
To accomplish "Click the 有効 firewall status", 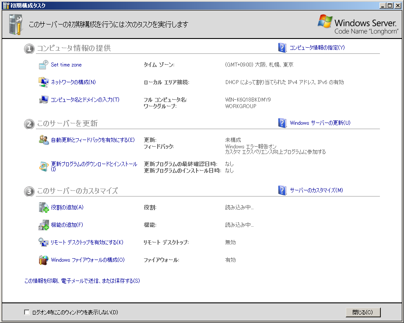I will (x=230, y=260).
